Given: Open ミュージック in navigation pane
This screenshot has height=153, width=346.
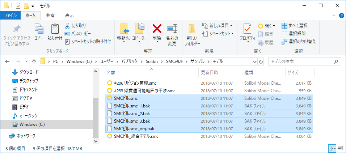Looking at the screenshot, I should 25,116.
